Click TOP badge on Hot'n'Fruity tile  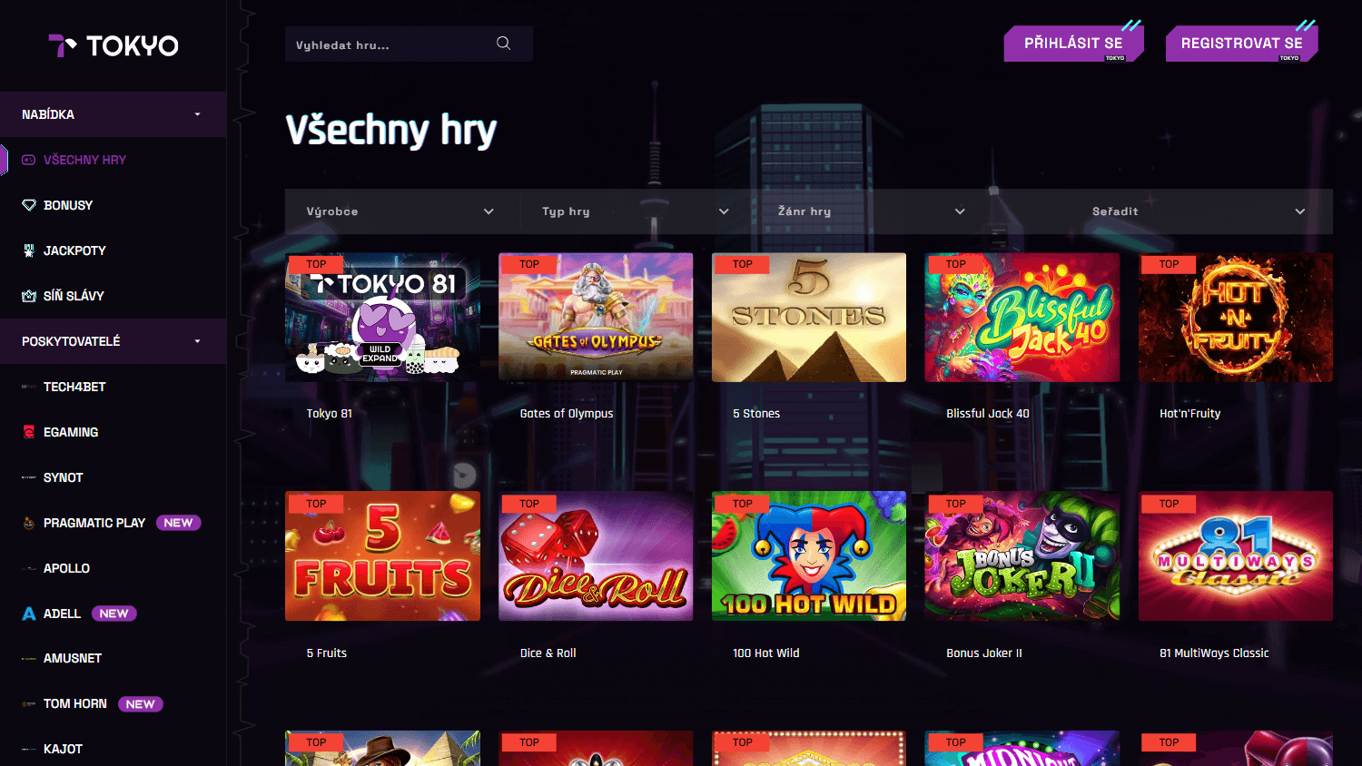coord(1169,264)
